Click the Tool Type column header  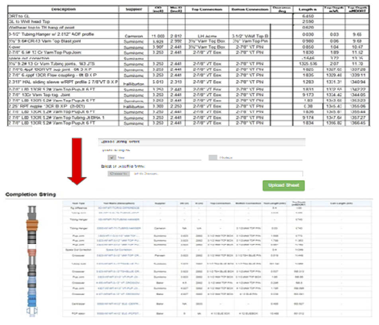pos(78,204)
